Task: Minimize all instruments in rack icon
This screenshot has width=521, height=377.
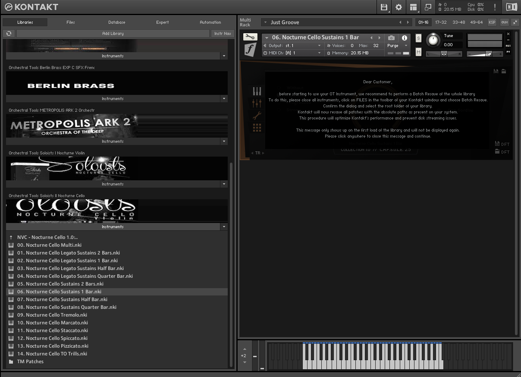Action: pos(515,22)
